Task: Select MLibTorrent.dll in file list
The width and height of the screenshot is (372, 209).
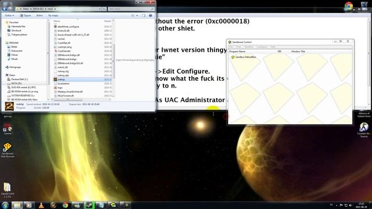Action: point(64,96)
